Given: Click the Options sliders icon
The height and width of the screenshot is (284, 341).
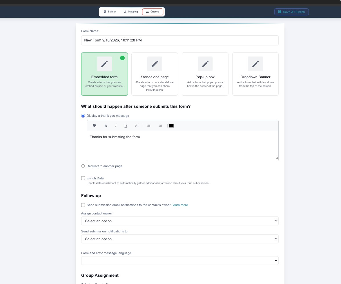Looking at the screenshot, I should [x=147, y=12].
